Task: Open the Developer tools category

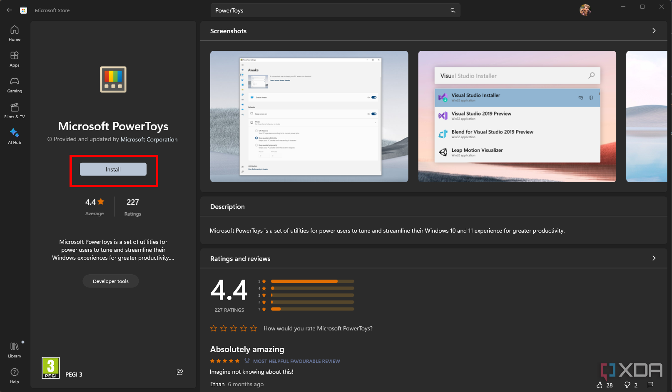Action: [111, 281]
